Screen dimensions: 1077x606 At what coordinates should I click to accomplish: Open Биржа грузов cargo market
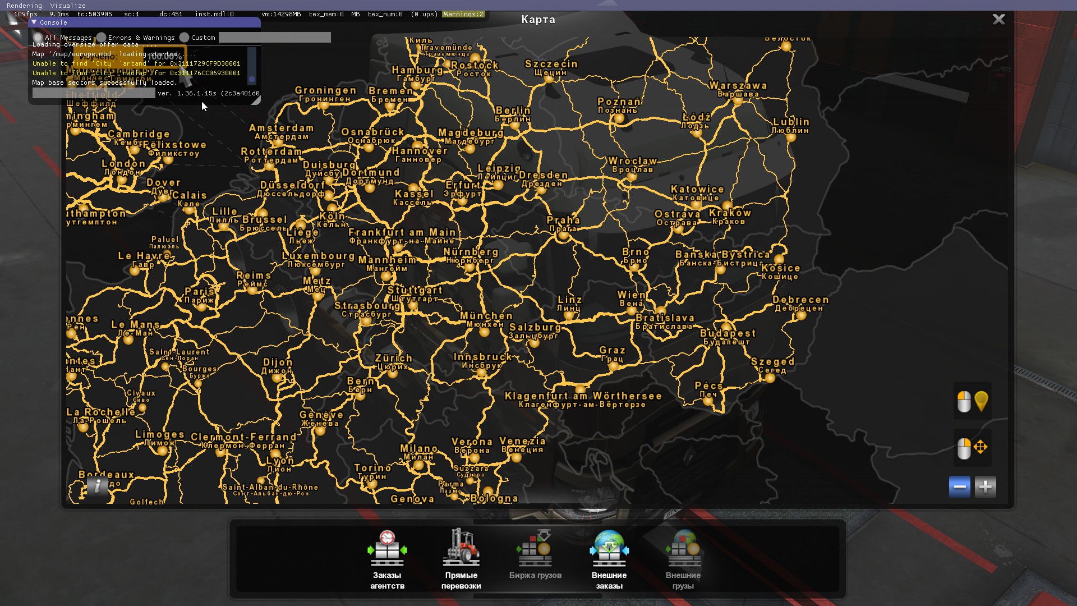pos(535,555)
